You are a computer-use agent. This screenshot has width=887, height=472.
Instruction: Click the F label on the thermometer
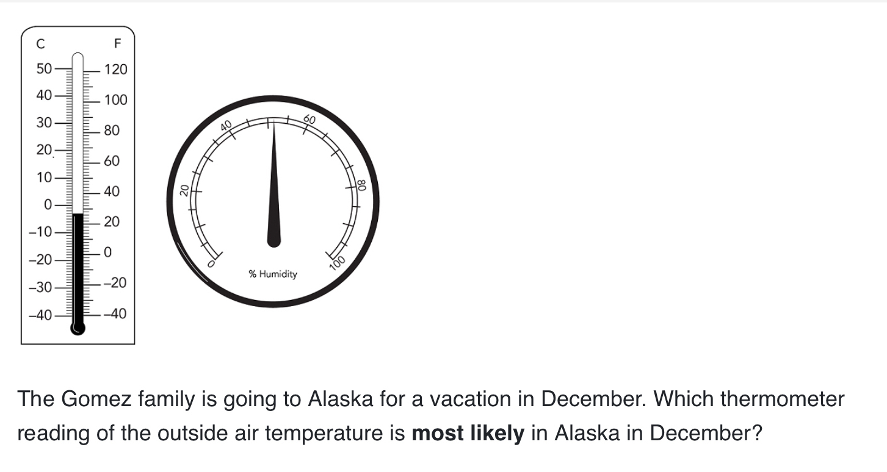tap(117, 44)
